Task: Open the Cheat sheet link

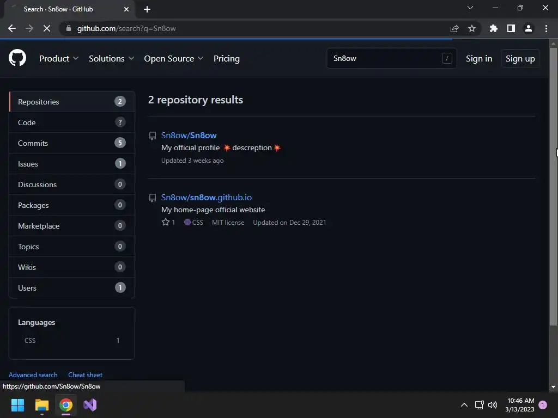Action: (x=85, y=374)
